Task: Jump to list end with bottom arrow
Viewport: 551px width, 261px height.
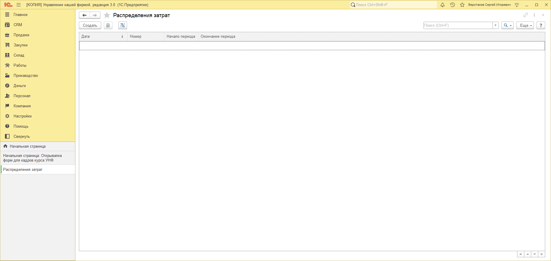Action: pos(541,254)
